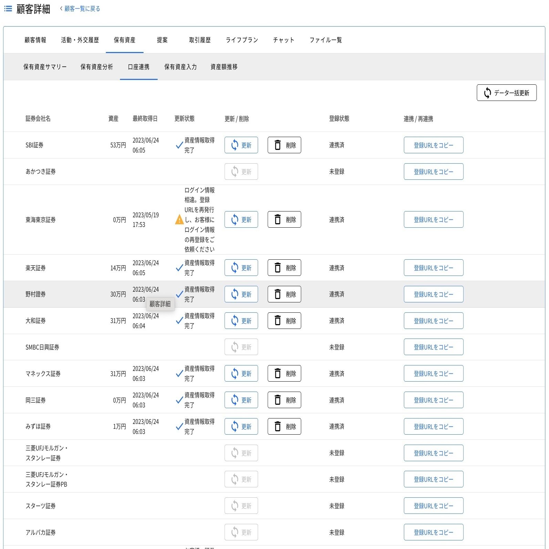Delete the SBI証券 account link
549x549 pixels.
284,145
